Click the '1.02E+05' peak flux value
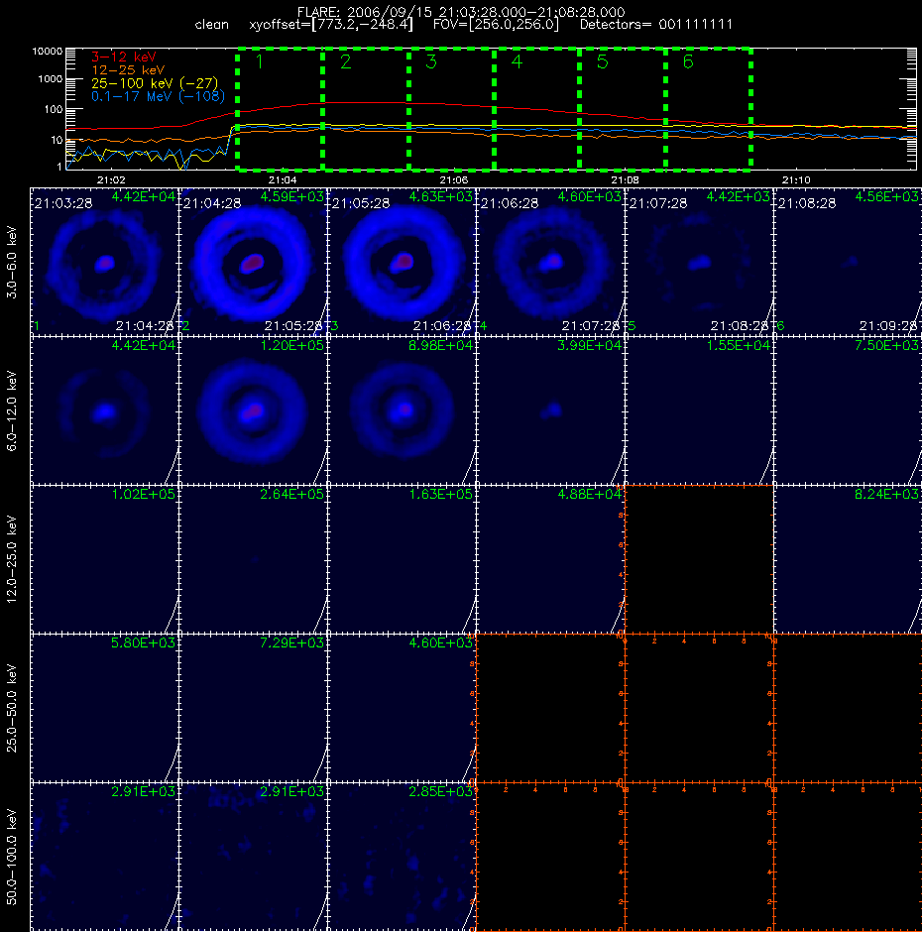The height and width of the screenshot is (932, 922). tap(144, 494)
